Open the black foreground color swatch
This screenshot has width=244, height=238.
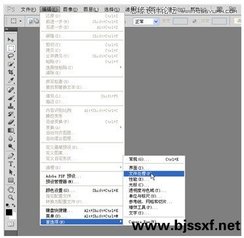pyautogui.click(x=9, y=212)
